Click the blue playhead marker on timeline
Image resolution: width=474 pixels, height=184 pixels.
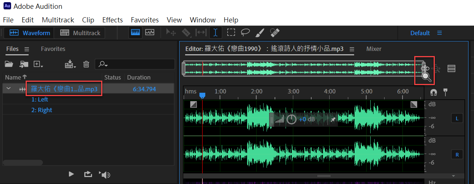click(202, 95)
